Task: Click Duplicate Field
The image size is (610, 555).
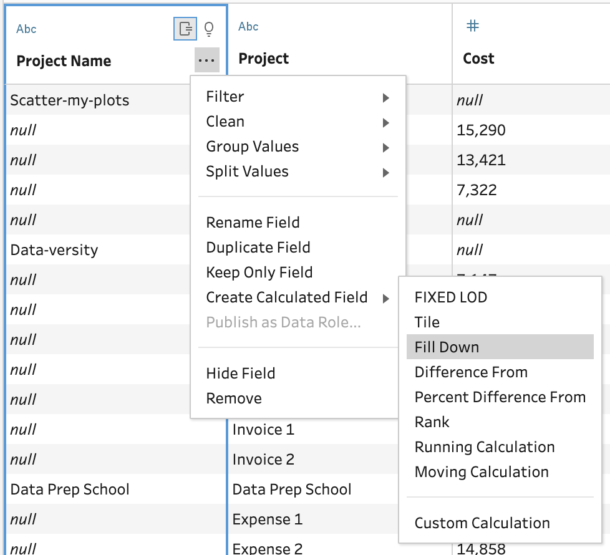Action: tap(258, 247)
